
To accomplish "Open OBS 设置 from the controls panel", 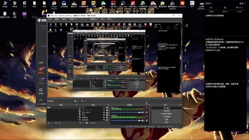I will pos(167,119).
